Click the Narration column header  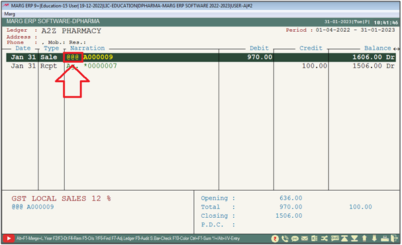pyautogui.click(x=87, y=48)
